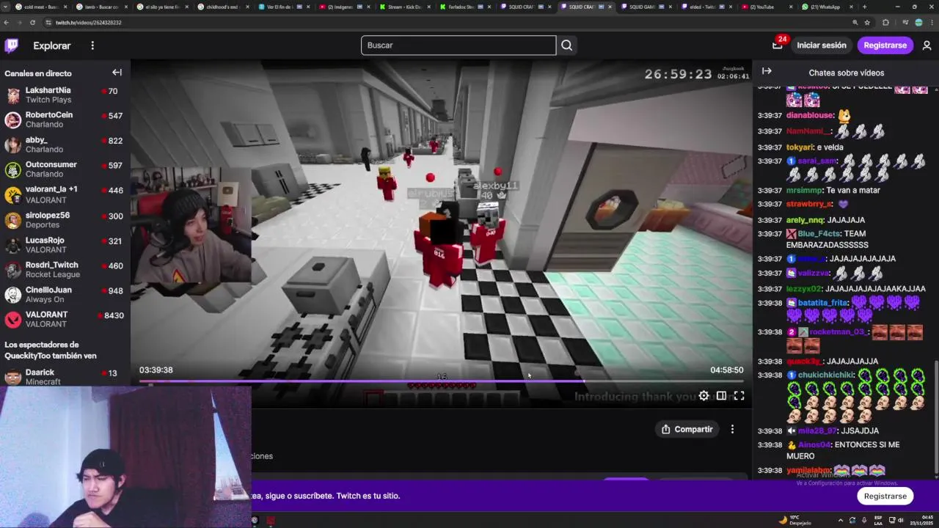Screen dimensions: 939x528
Task: Open the player settings gear
Action: (704, 396)
